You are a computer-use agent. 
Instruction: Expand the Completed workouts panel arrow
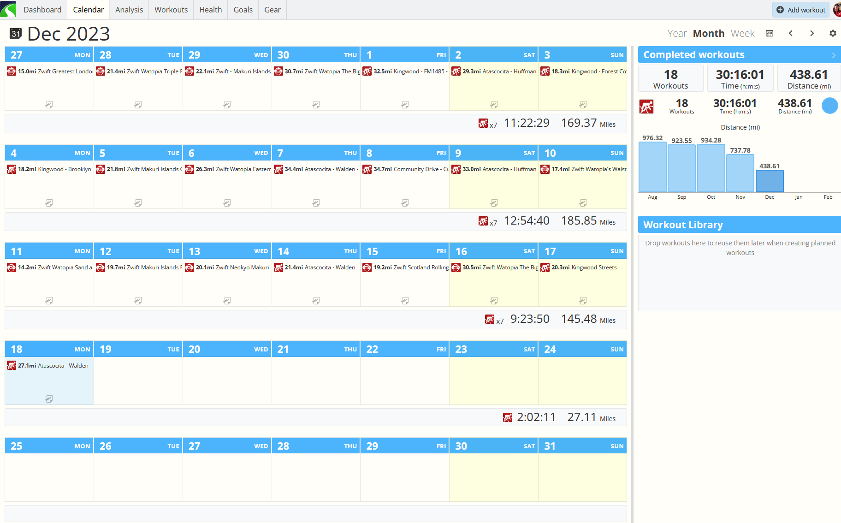click(x=834, y=55)
